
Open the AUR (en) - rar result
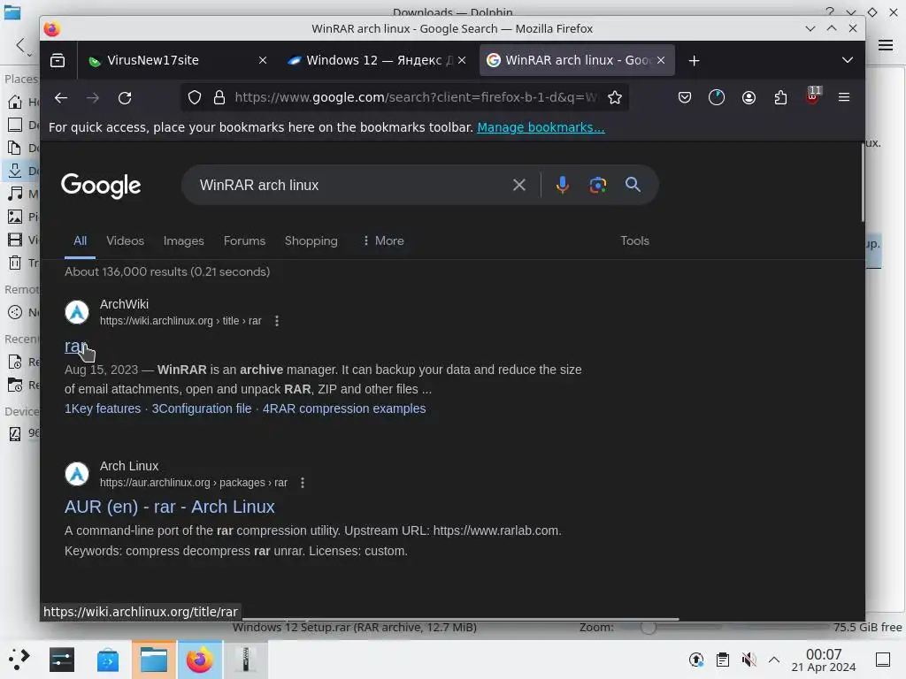169,507
